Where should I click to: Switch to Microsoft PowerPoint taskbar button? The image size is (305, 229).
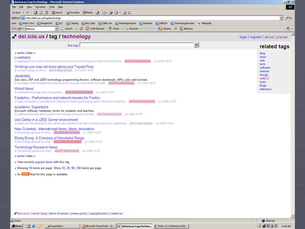[98, 226]
